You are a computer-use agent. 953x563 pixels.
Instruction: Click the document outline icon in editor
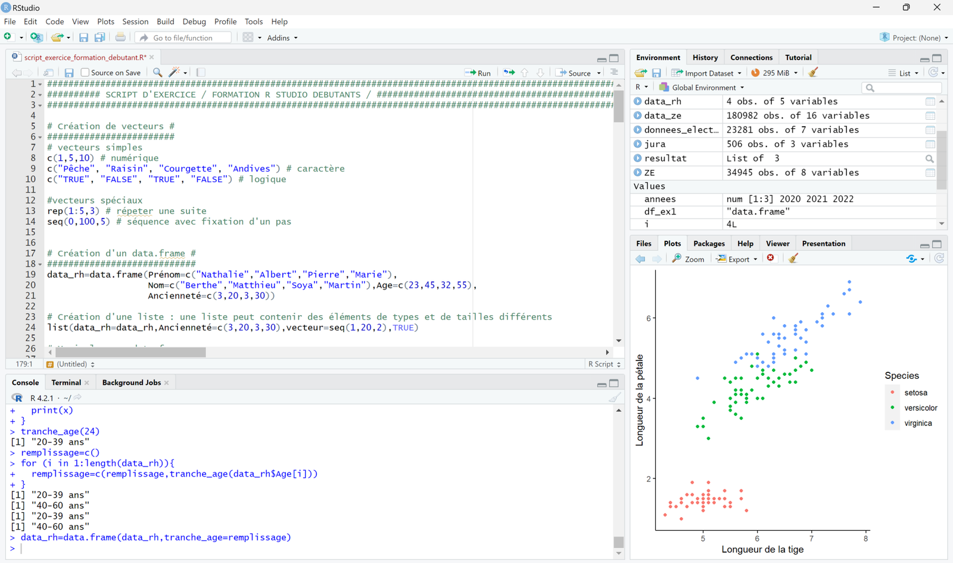point(614,73)
